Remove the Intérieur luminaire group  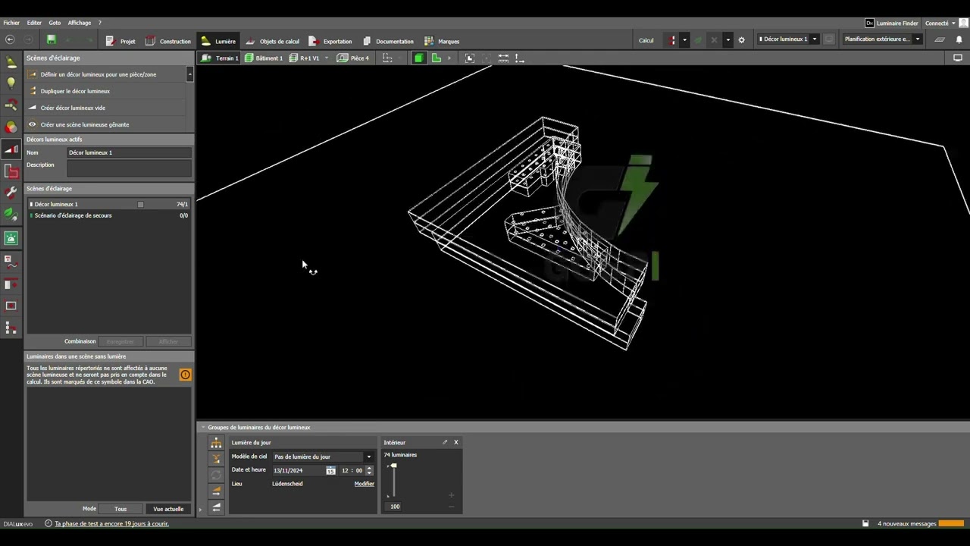(x=455, y=442)
